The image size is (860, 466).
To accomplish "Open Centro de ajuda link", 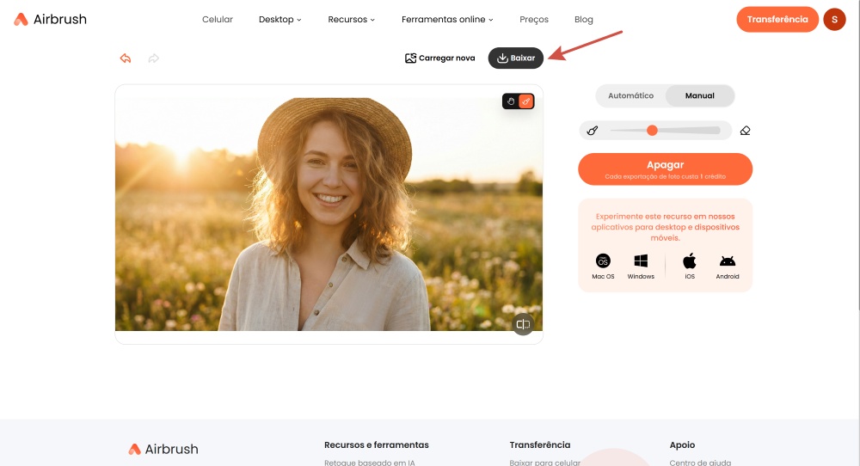I will click(700, 463).
